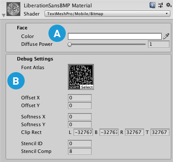Open the material help documentation icon
The width and height of the screenshot is (173, 162).
pyautogui.click(x=152, y=5)
